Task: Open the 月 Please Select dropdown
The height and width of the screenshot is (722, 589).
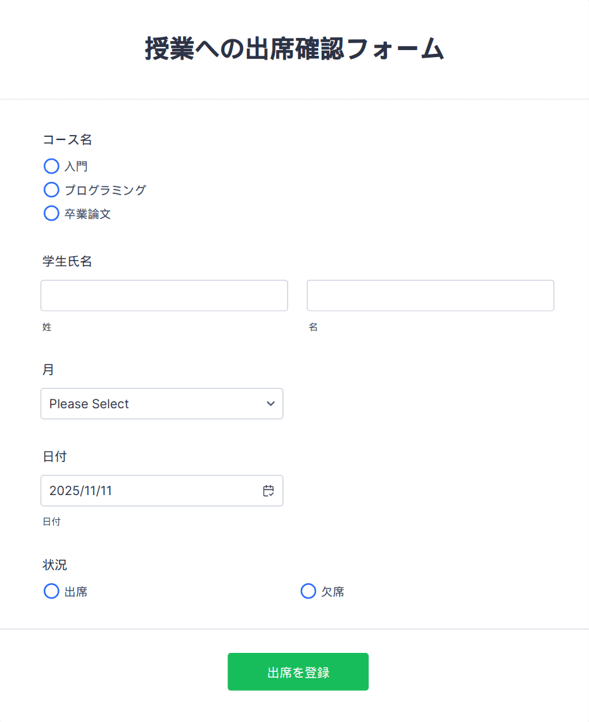Action: coord(162,404)
